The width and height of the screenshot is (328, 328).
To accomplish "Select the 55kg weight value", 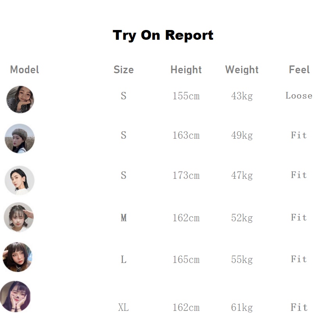I will (x=242, y=259).
